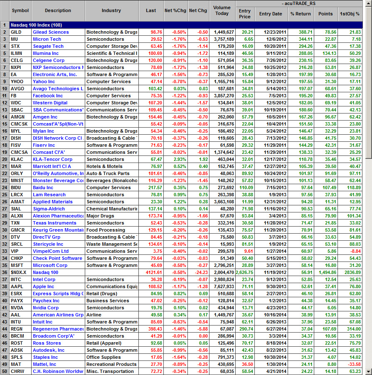This screenshot has height=375, width=372.
Task: Click the Airline industry cell
Action: (x=112, y=315)
